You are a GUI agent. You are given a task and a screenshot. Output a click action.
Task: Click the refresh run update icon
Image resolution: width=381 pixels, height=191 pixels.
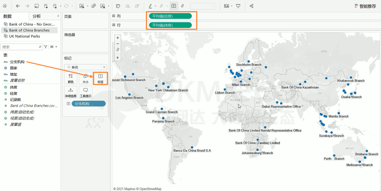[x=66, y=6]
